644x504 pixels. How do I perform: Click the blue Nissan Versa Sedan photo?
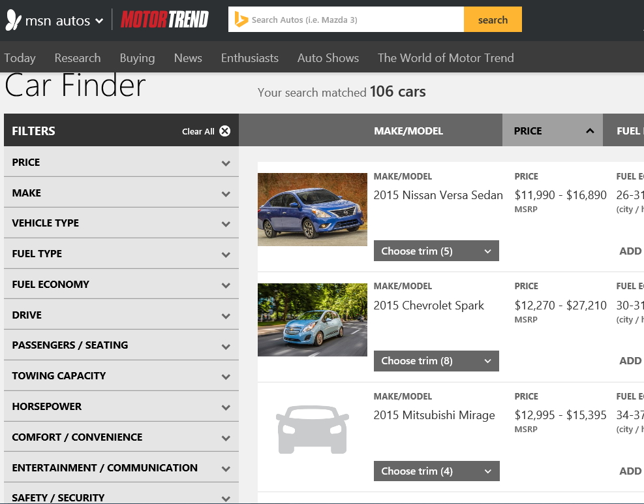coord(312,209)
